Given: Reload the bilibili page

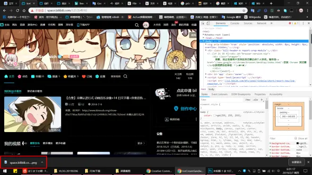Looking at the screenshot, I should point(17,10).
